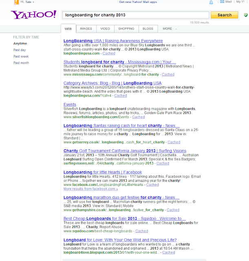Filter results by Anytime
This screenshot has width=249, height=261.
[x=20, y=44]
